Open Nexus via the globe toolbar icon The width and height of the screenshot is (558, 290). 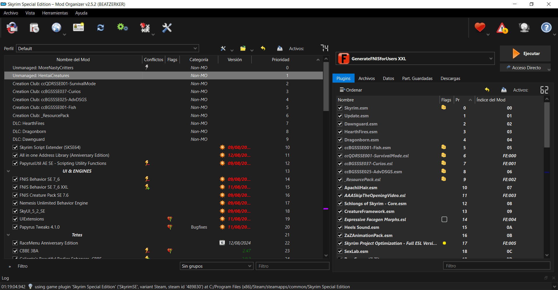point(56,28)
